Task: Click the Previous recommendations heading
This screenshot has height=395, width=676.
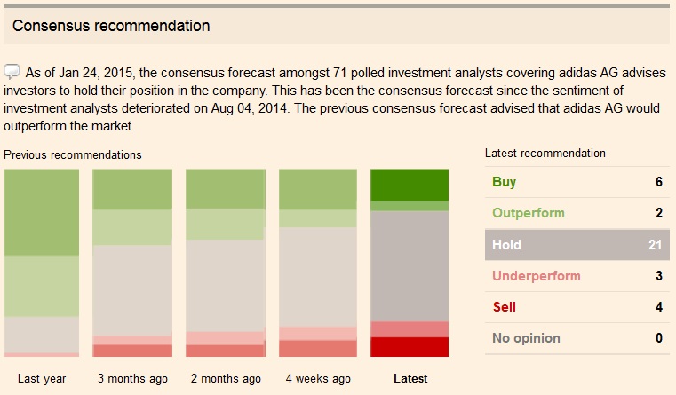Action: coord(73,154)
